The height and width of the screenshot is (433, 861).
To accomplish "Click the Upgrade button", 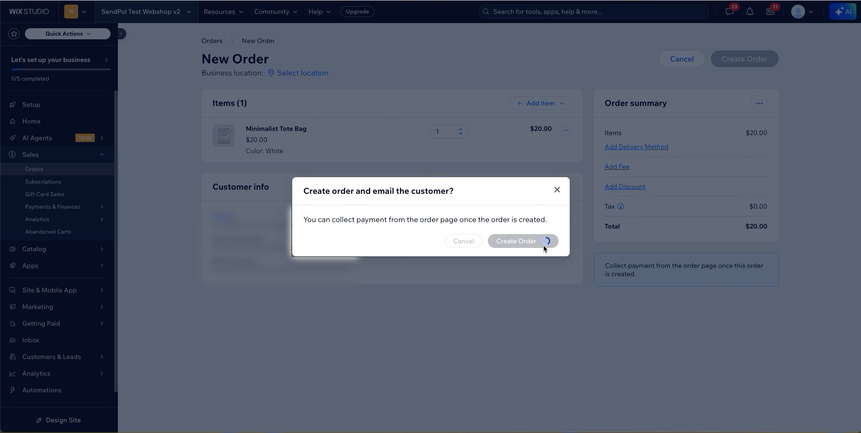I will [x=357, y=12].
